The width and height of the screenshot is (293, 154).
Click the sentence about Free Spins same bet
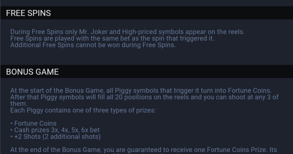[112, 38]
